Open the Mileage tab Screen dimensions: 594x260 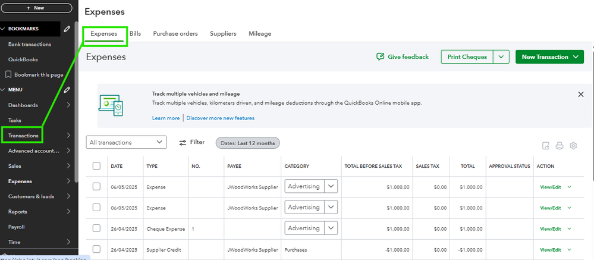tap(260, 34)
